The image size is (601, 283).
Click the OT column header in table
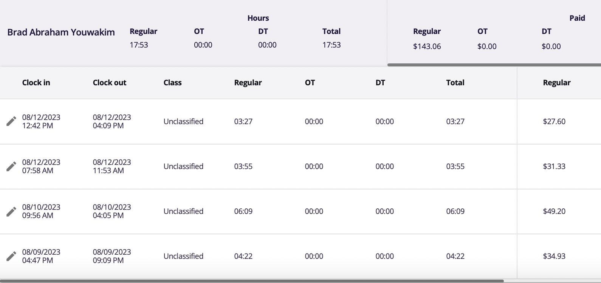[310, 83]
